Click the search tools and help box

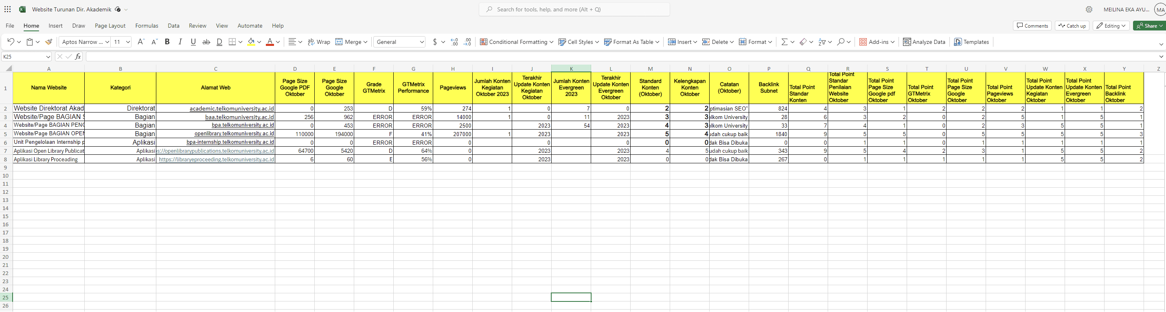coord(574,9)
